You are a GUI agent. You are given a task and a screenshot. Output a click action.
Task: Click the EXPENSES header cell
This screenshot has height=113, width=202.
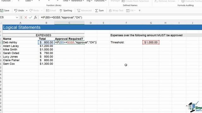coord(44,35)
